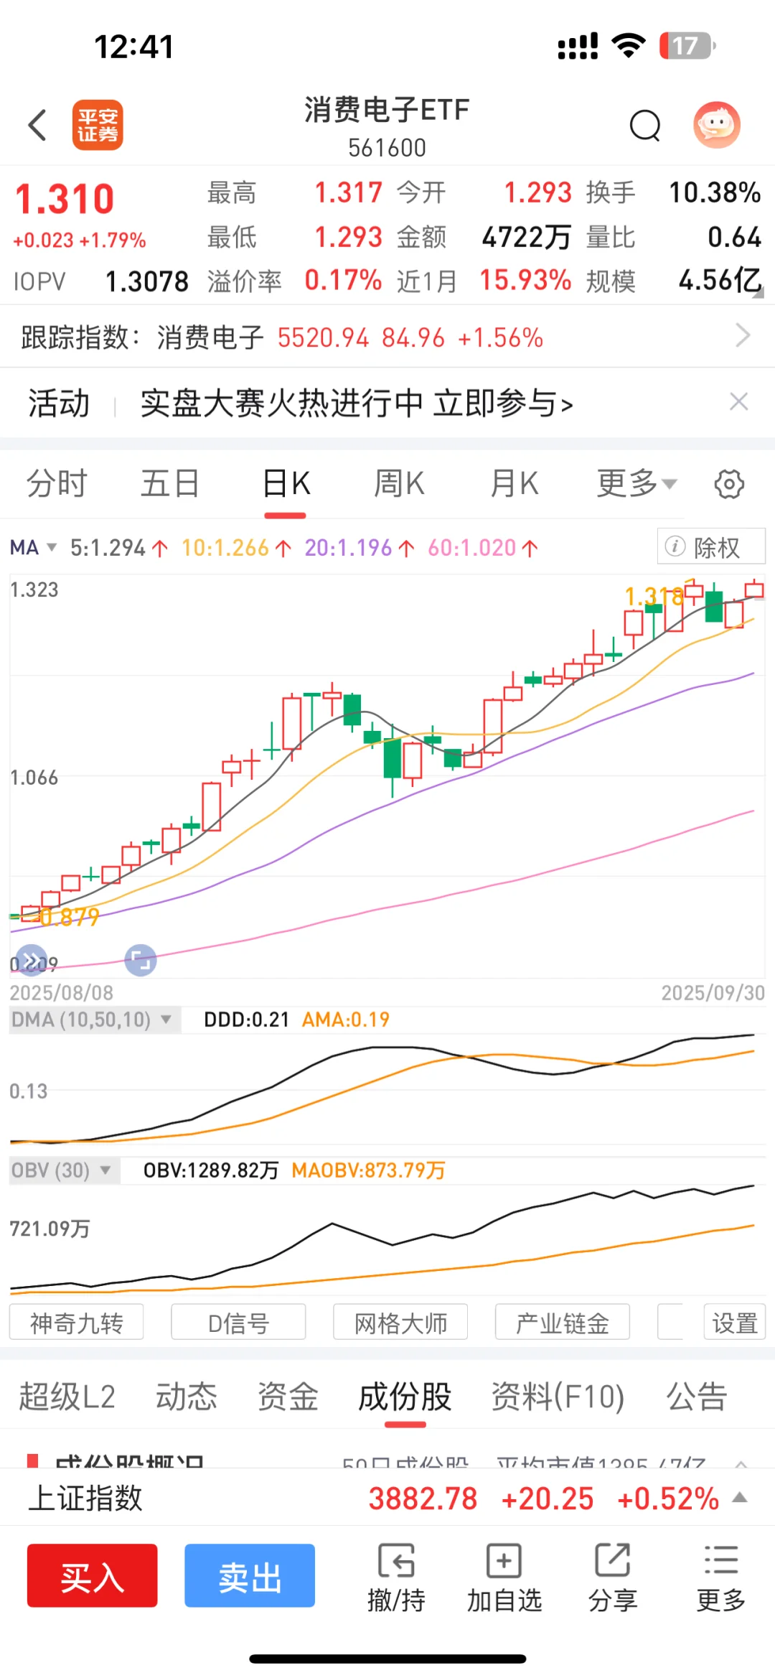The image size is (775, 1678).
Task: Open the 动态 tab
Action: [187, 1397]
